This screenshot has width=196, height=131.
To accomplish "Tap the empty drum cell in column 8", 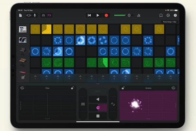I will [x=114, y=29].
